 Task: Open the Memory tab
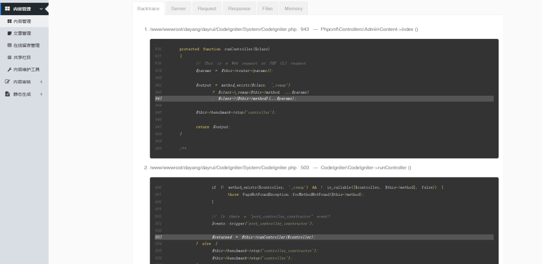pyautogui.click(x=293, y=9)
